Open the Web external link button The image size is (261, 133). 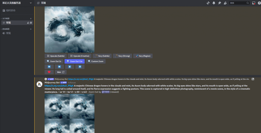(61, 72)
